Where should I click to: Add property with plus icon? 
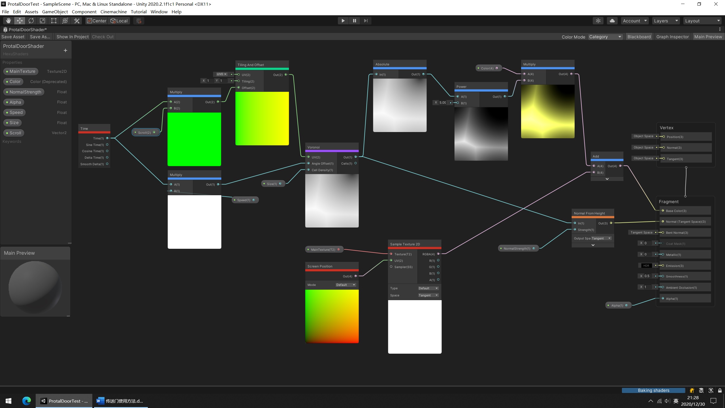(x=65, y=50)
